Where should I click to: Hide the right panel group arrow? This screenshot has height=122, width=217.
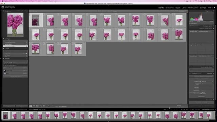(216, 59)
